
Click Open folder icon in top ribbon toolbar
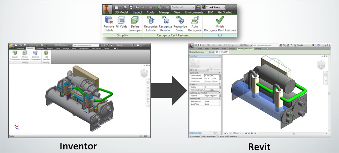tap(125, 7)
